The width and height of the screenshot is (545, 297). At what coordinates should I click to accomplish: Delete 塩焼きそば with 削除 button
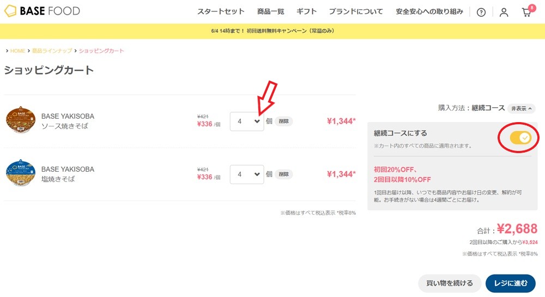click(283, 174)
